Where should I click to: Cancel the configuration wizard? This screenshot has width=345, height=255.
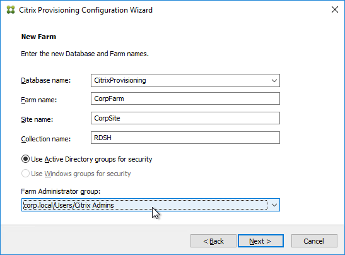pos(314,241)
